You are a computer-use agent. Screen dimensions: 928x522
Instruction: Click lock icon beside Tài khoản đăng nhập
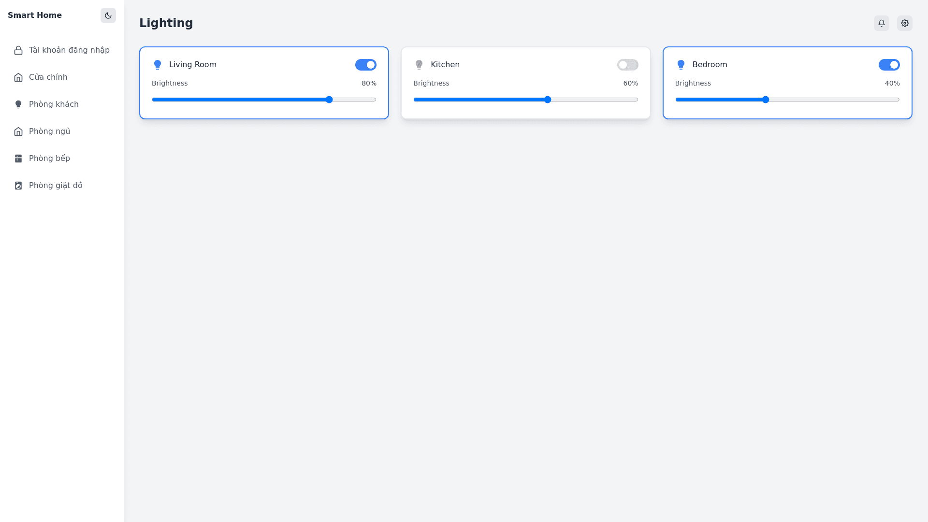coord(18,50)
